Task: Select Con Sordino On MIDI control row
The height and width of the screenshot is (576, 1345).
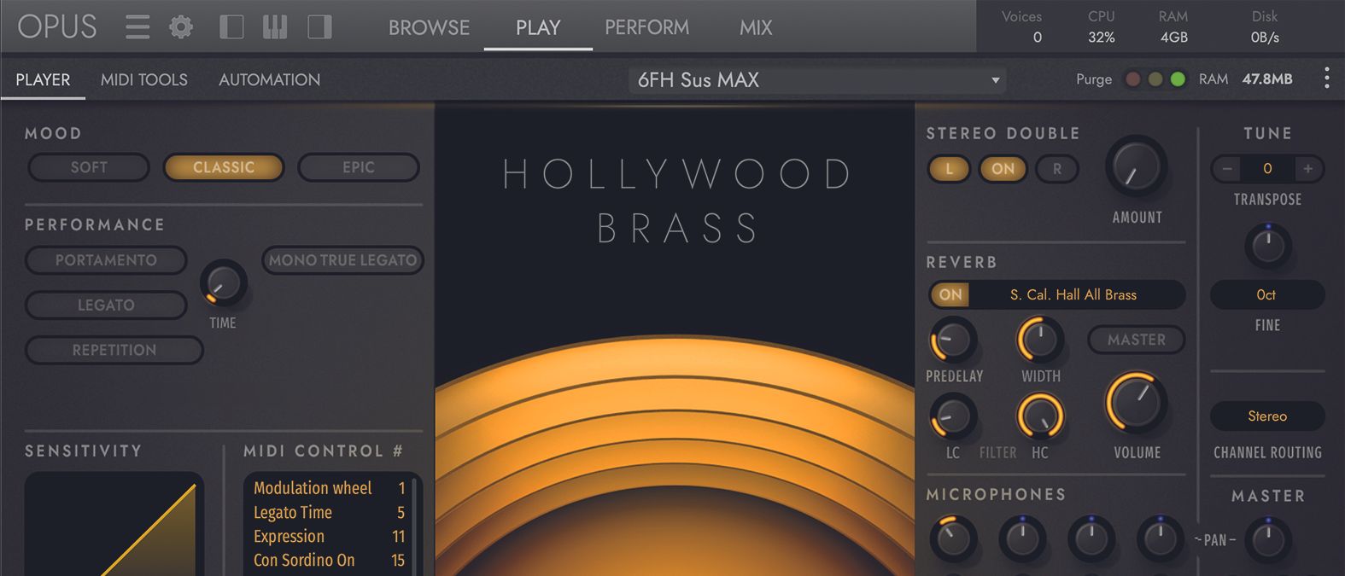Action: [329, 560]
